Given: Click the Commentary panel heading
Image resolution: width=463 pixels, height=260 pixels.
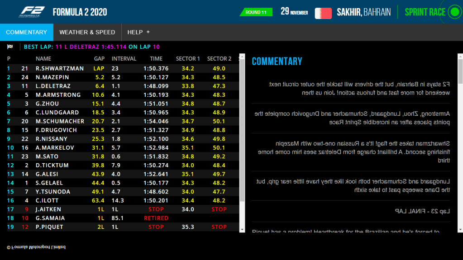Looking at the screenshot, I should point(277,61).
